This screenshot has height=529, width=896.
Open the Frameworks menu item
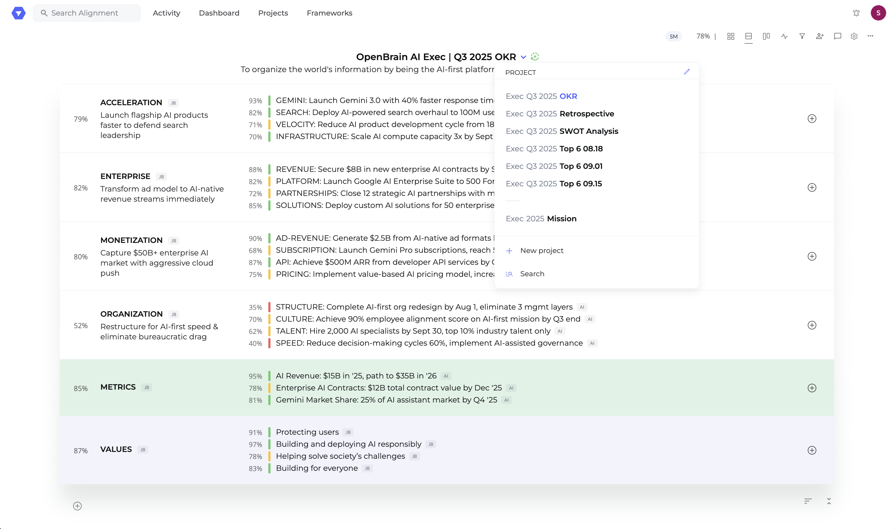point(329,13)
